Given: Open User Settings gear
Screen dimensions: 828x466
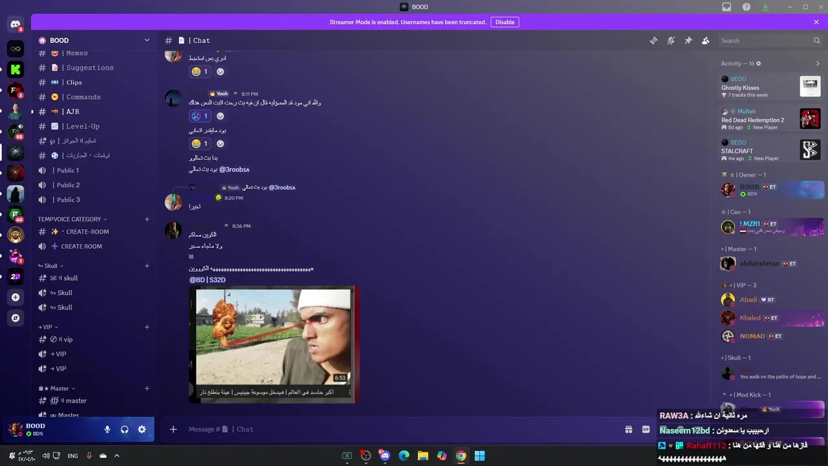Looking at the screenshot, I should (x=142, y=429).
